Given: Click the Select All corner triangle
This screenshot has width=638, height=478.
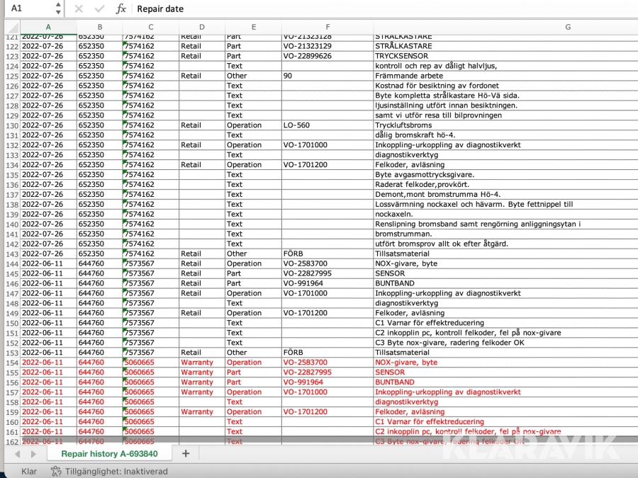Looking at the screenshot, I should 9,27.
